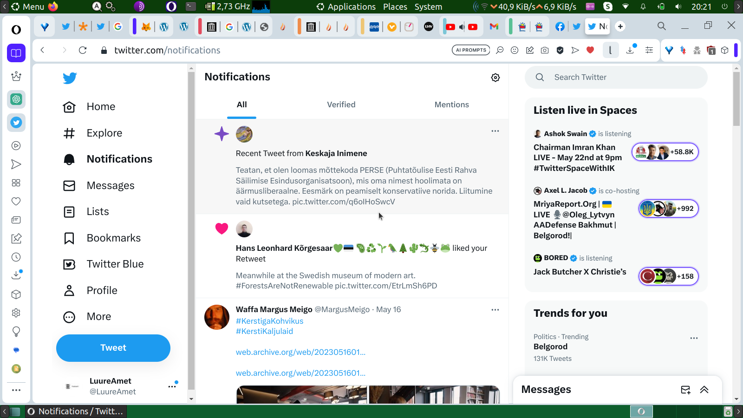Join MriyaReport.Org space with +992 listeners

click(x=668, y=209)
